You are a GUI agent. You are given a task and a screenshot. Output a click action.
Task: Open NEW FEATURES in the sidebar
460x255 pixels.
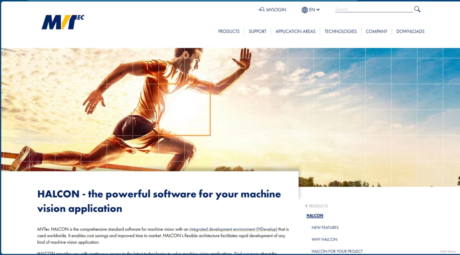click(x=325, y=227)
